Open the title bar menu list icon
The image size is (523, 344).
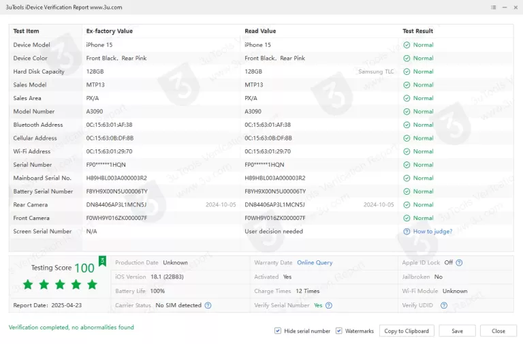point(493,7)
